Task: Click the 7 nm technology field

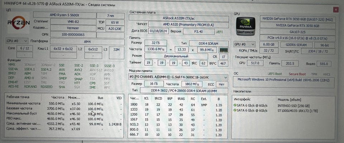Action: 111,15
